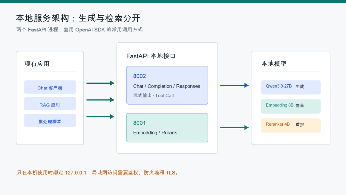Click the 向量 tag beside Embedding 8B
This screenshot has height=195, width=346.
(300, 106)
